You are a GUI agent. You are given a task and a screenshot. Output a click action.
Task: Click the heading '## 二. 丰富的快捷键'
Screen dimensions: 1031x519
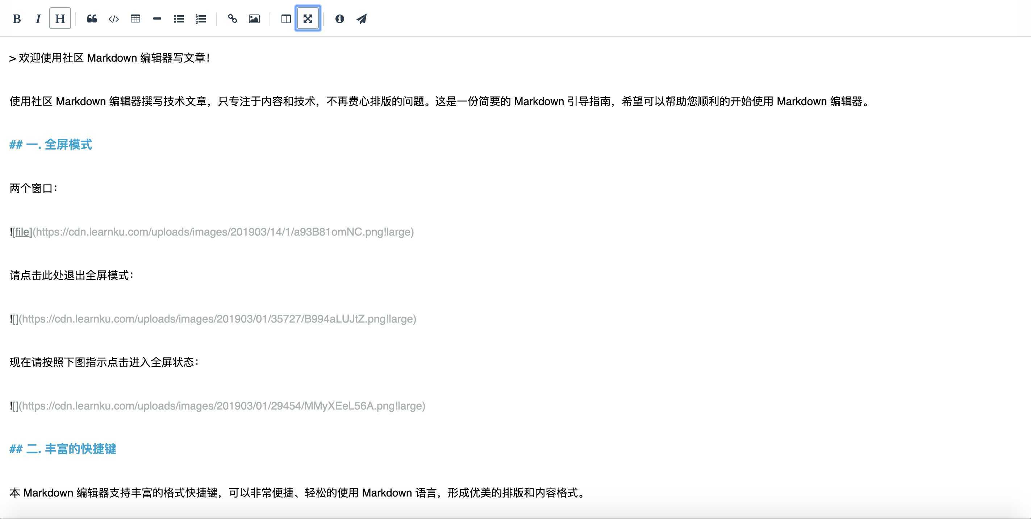(x=63, y=449)
